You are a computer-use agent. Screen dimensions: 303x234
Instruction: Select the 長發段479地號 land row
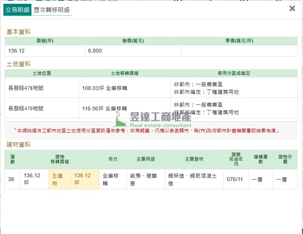(x=26, y=108)
